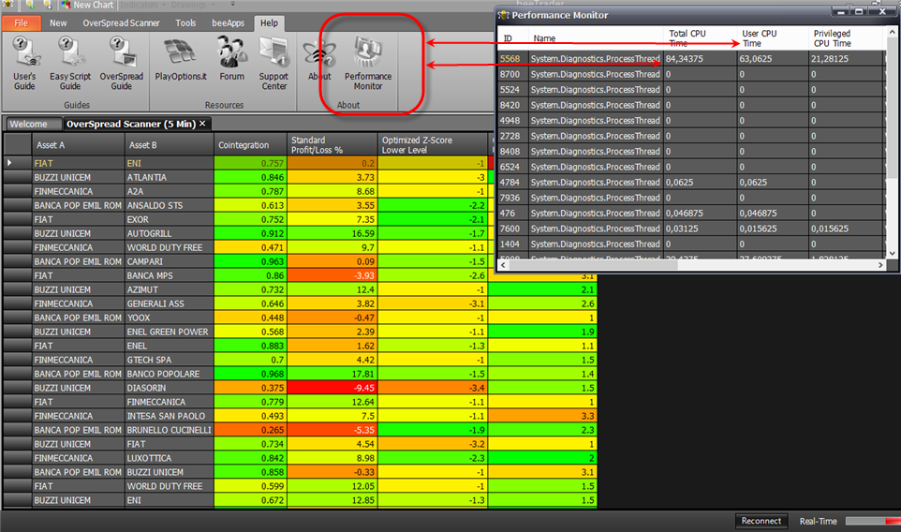Open the Performance Monitor tool
Viewport: 901px width, 532px height.
[368, 63]
